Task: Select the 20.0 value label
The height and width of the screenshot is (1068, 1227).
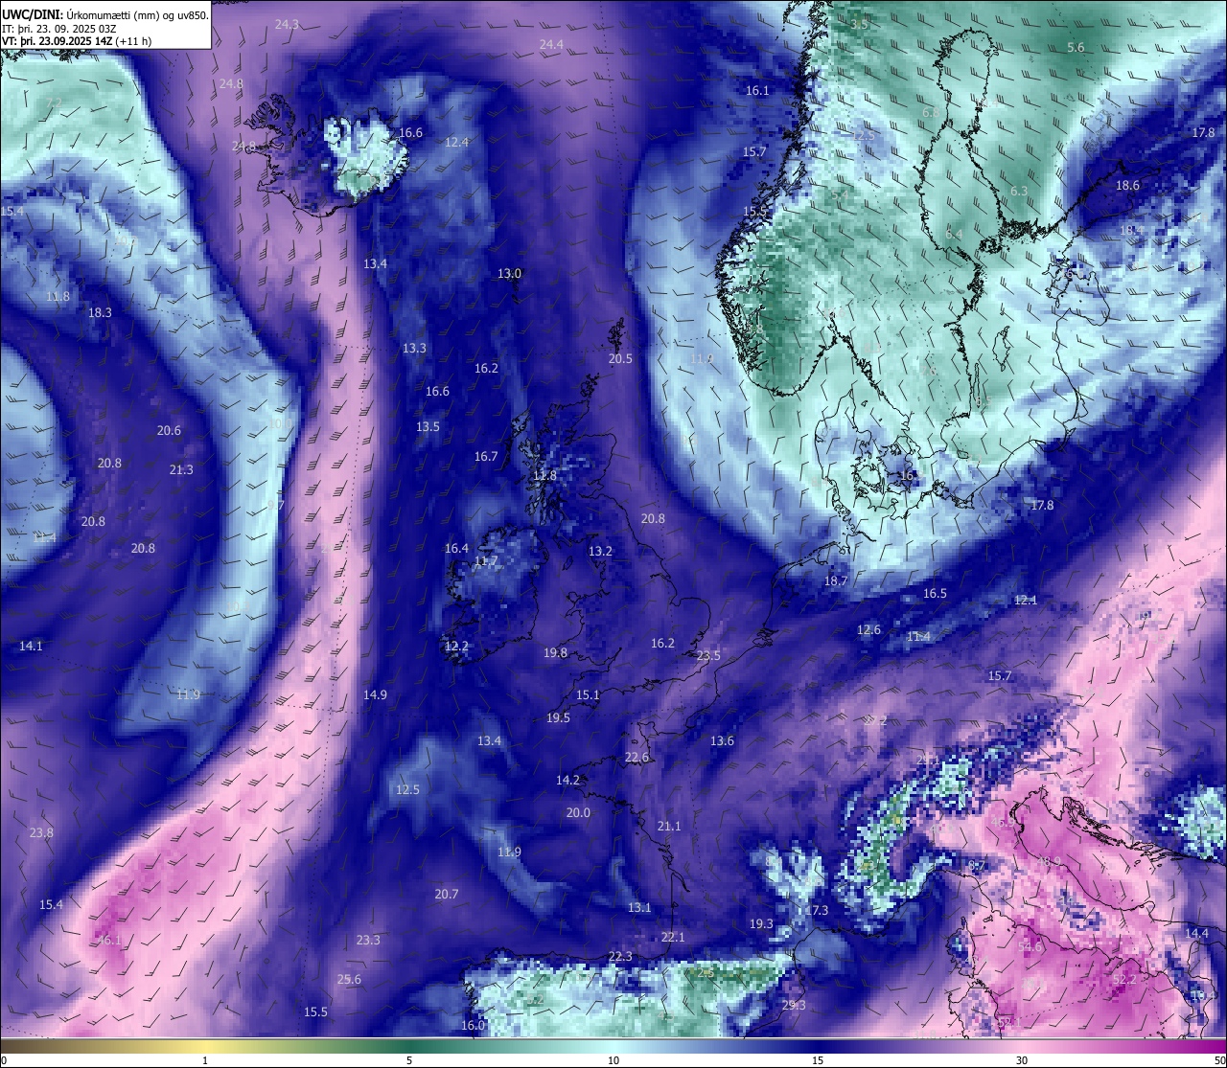Action: [578, 812]
